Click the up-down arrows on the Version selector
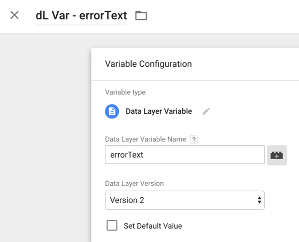299x242 pixels. click(x=259, y=200)
